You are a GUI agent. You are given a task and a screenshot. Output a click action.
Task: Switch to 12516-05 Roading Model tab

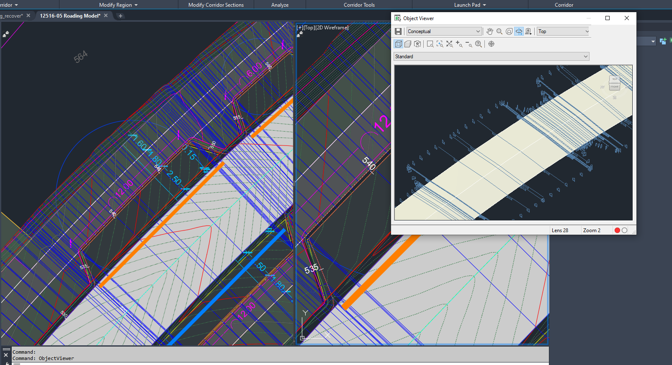pyautogui.click(x=70, y=16)
